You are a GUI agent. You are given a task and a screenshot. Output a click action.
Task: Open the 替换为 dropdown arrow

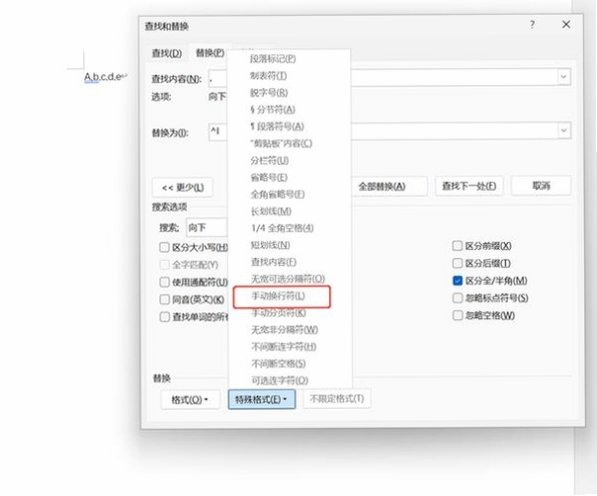(563, 130)
